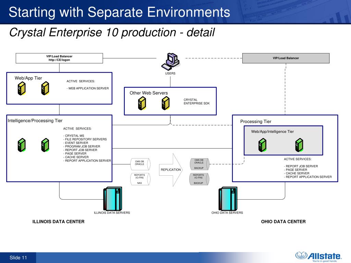Click ACTIVE SERVICES label in Ohio Processing Tier
The height and width of the screenshot is (263, 351).
pos(298,159)
